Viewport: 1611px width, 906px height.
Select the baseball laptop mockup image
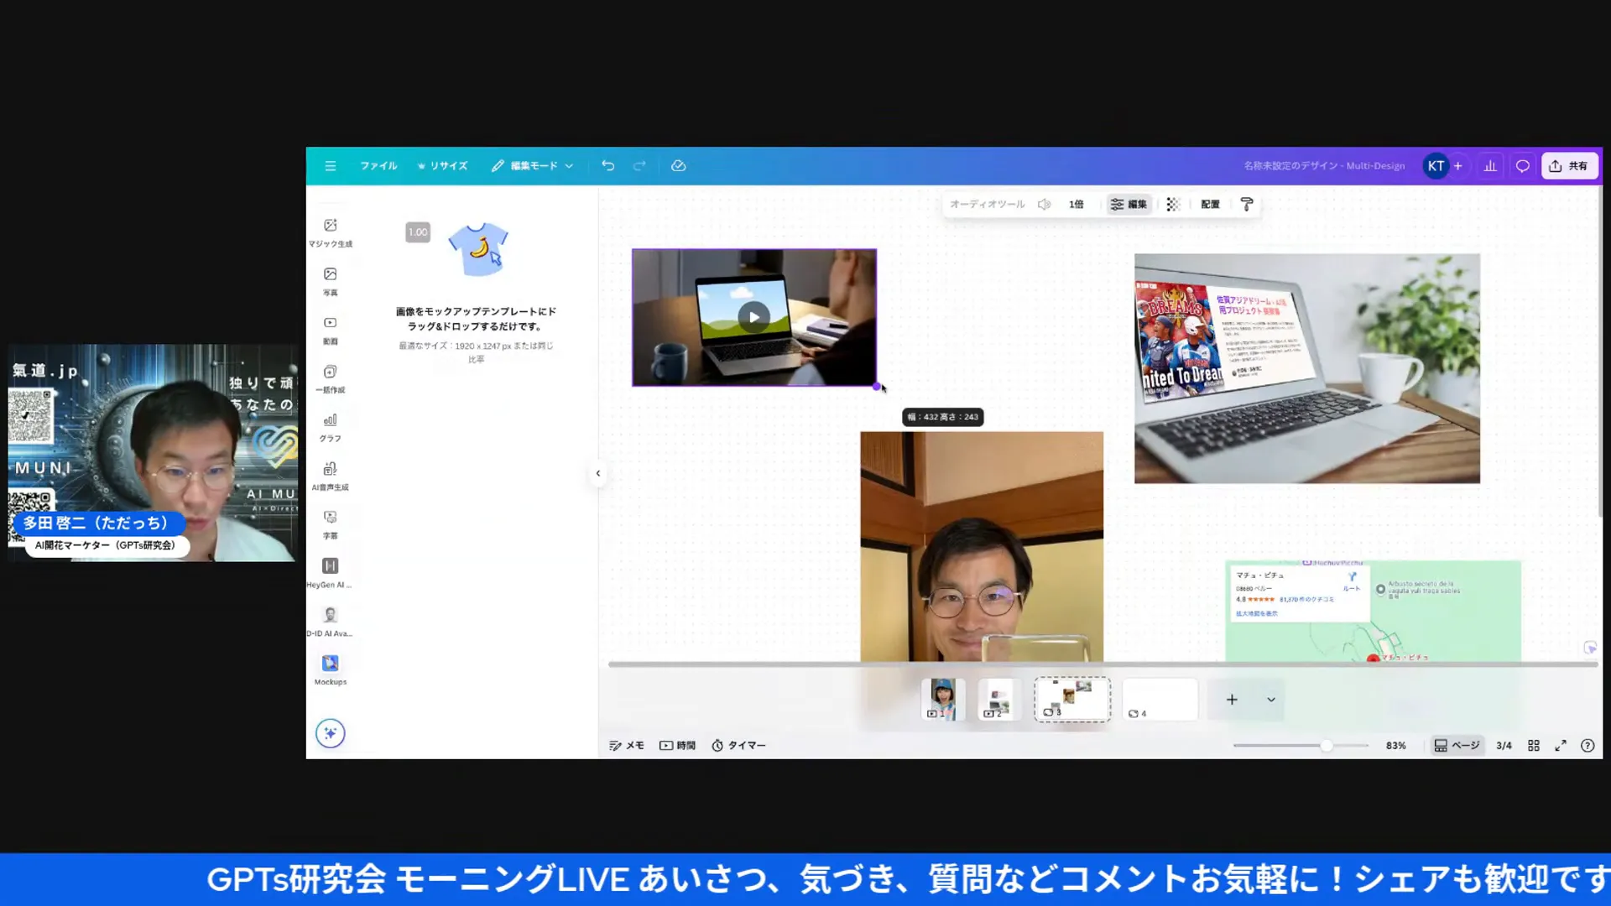pyautogui.click(x=1307, y=368)
